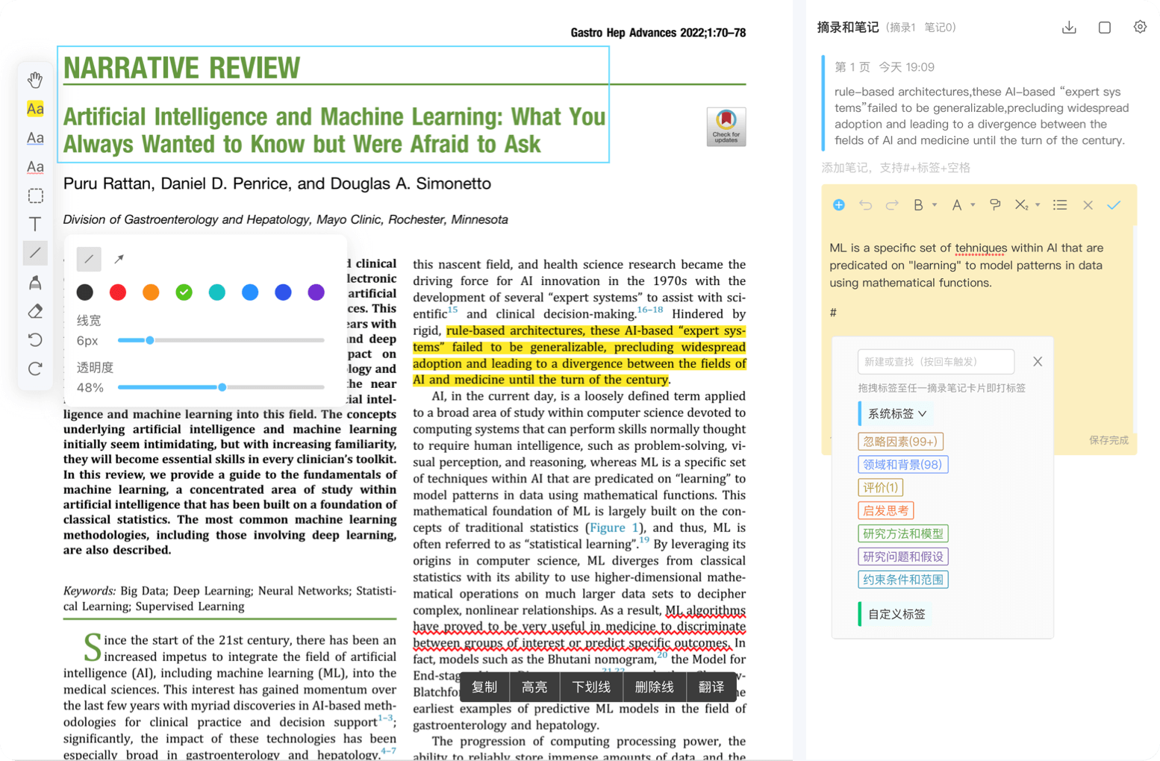The width and height of the screenshot is (1160, 761).
Task: Pick the green checked color swatch
Action: point(184,292)
